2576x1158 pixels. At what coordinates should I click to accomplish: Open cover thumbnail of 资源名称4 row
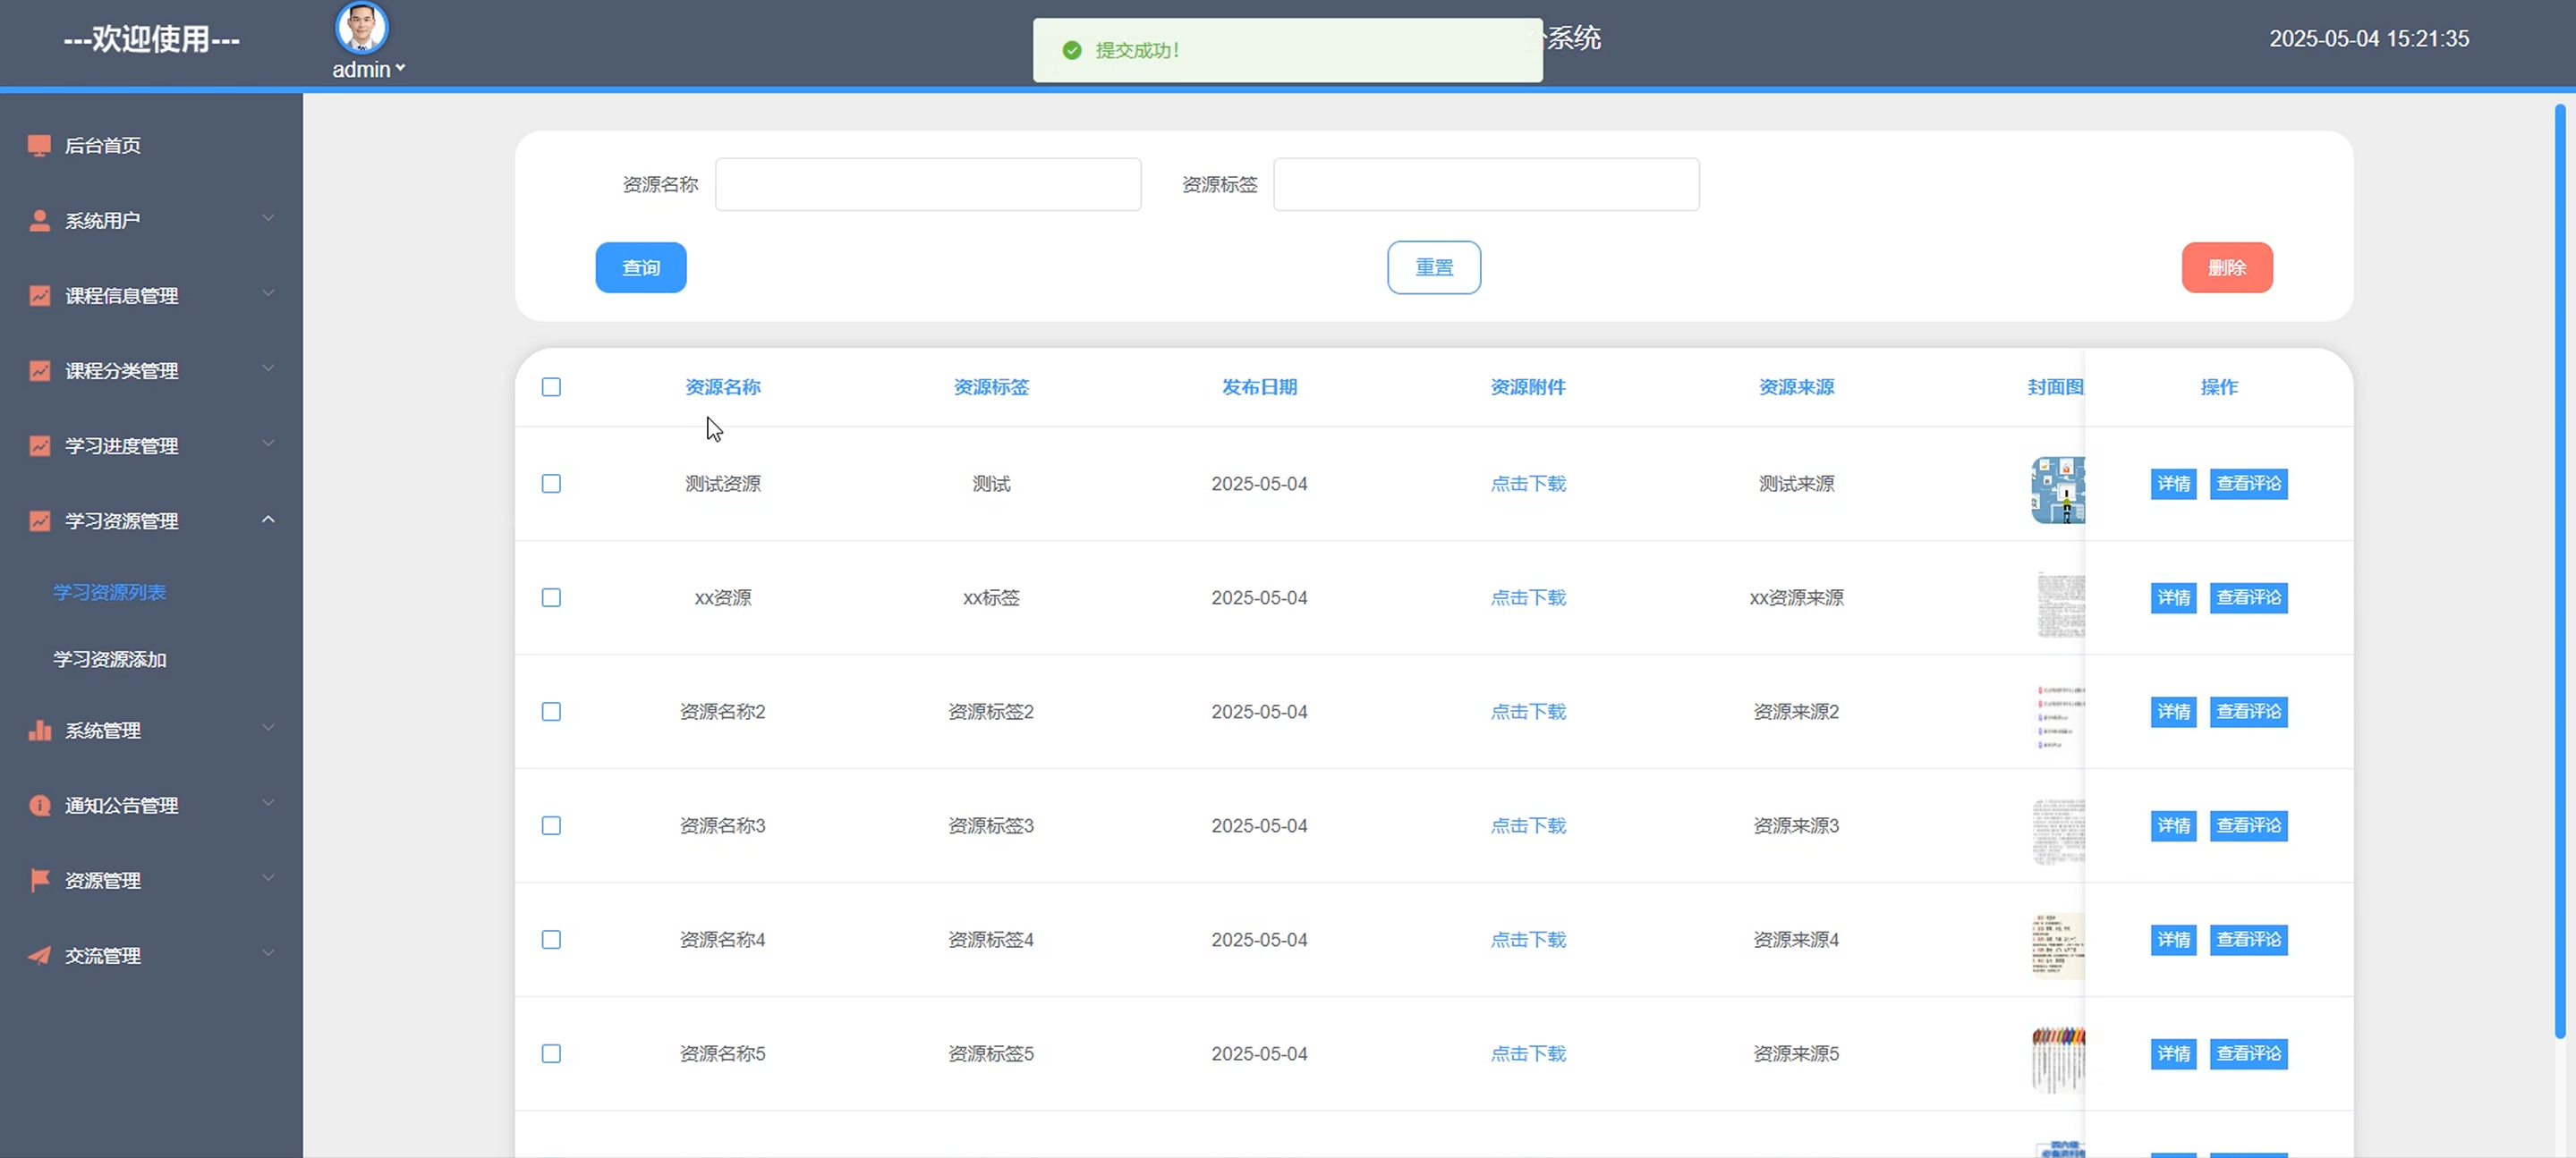pos(2058,945)
